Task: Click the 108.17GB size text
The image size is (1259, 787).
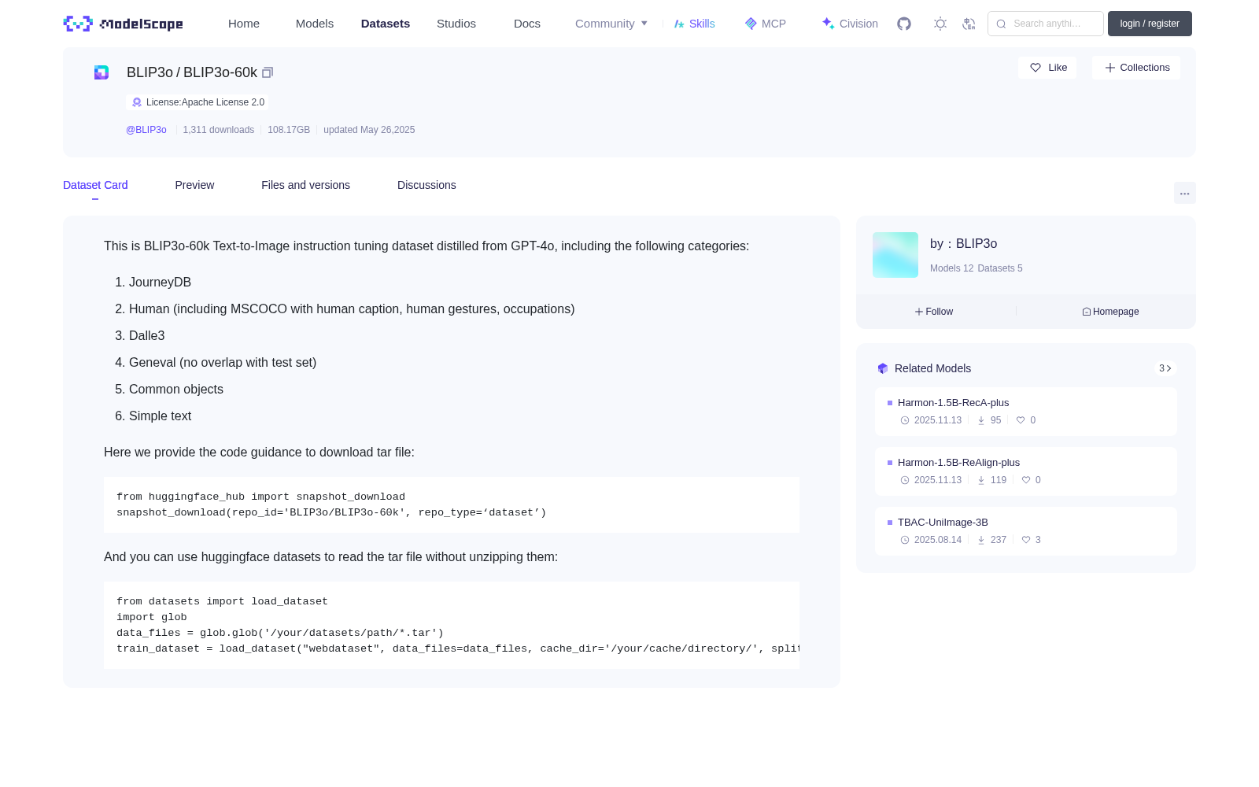Action: pyautogui.click(x=289, y=130)
